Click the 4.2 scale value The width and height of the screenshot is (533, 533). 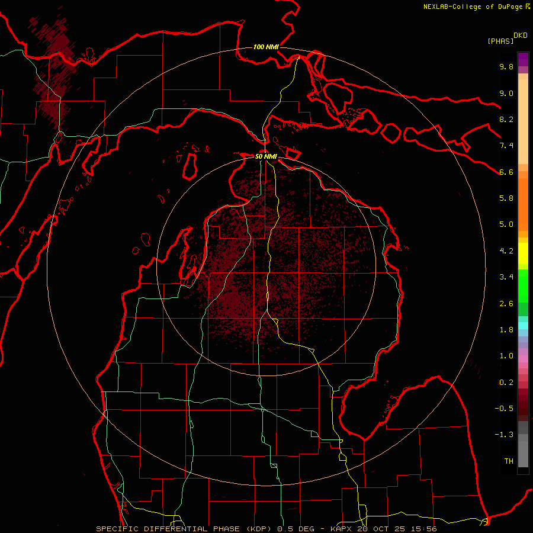coord(506,251)
